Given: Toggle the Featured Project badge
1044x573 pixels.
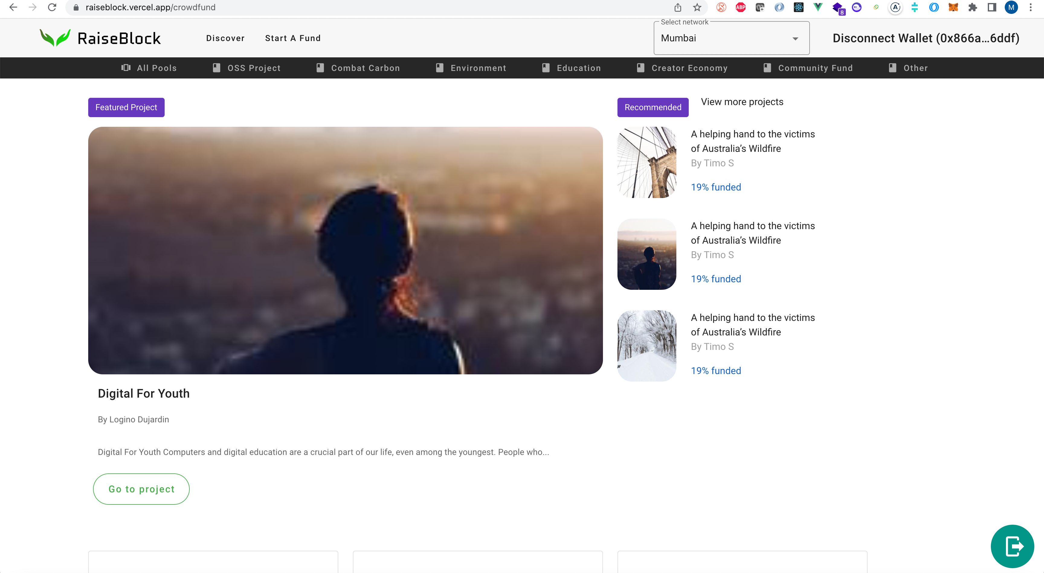Looking at the screenshot, I should coord(126,107).
